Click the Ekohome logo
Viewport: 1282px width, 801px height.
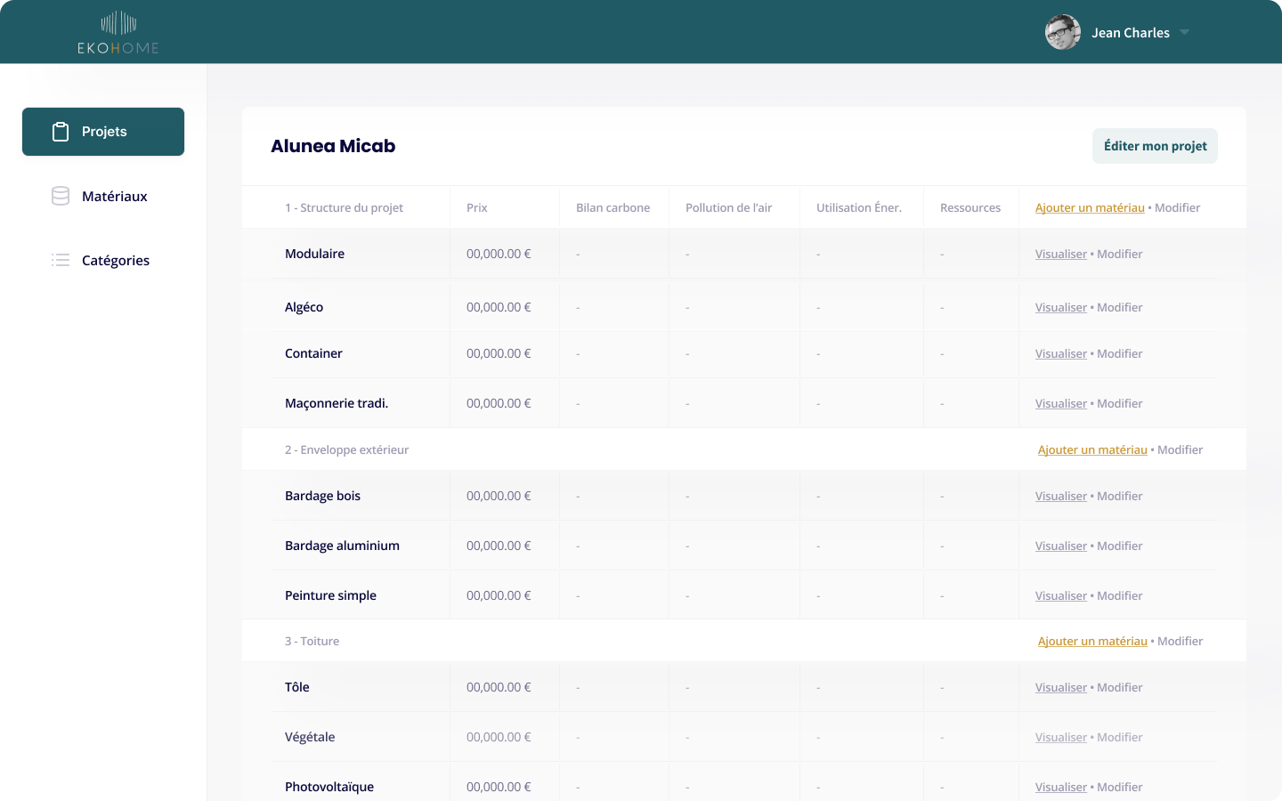[x=118, y=33]
